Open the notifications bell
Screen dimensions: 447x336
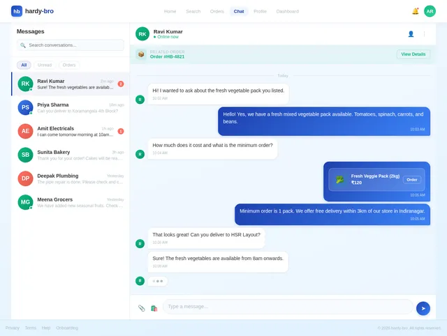(x=415, y=11)
